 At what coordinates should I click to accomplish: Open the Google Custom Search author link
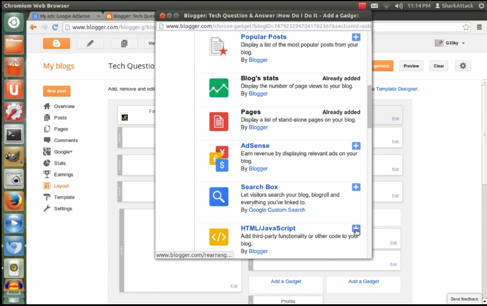pos(277,210)
